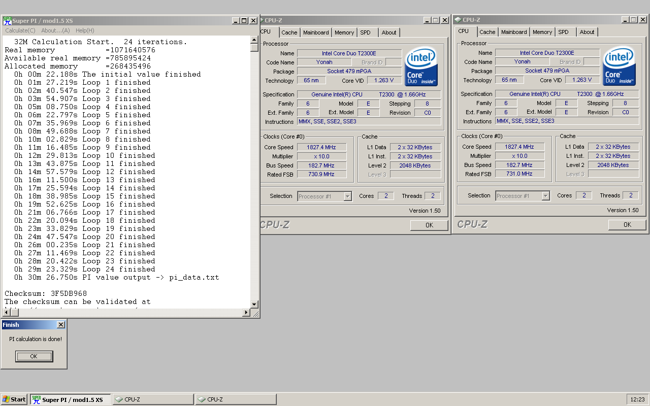
Task: Click Revision C0 field in second CPU-Z
Action: point(625,112)
